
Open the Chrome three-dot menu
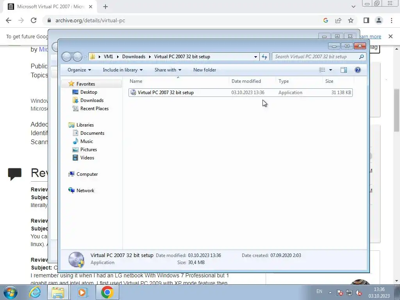(x=391, y=20)
